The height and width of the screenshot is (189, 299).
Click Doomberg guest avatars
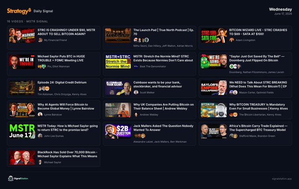[235, 66]
